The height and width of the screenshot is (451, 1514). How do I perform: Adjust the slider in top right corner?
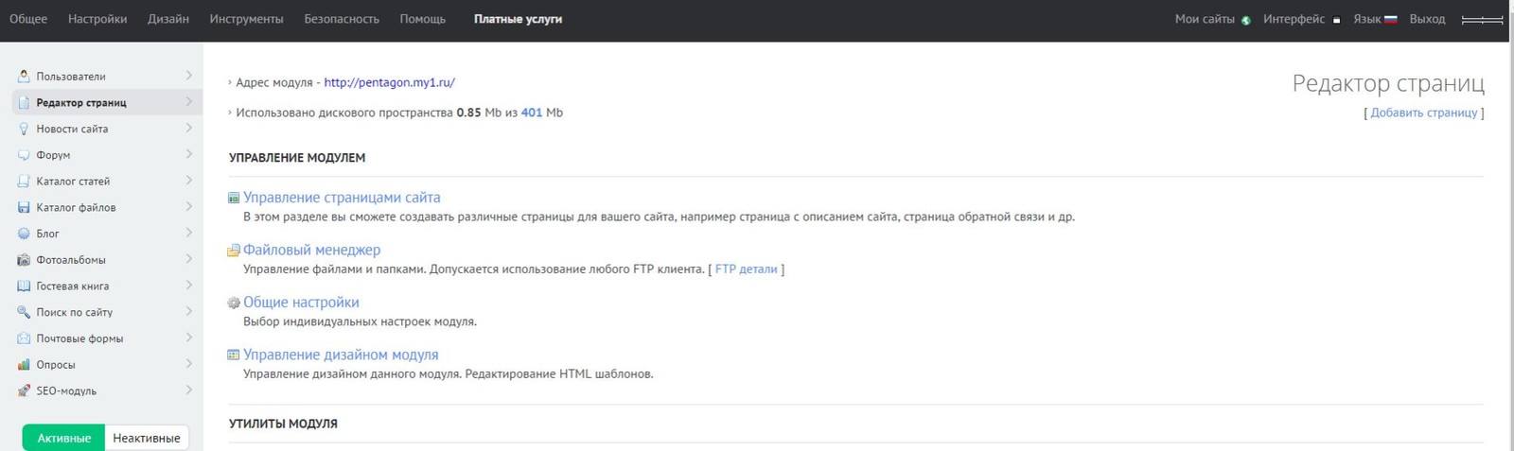[1482, 20]
